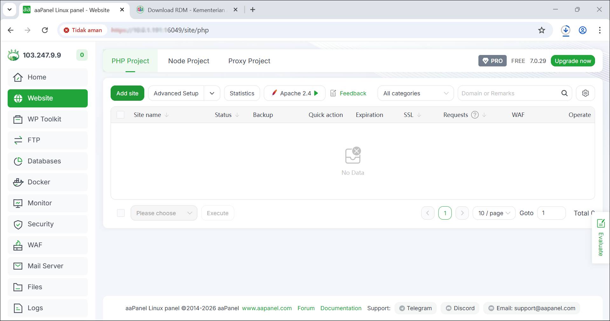Switch to the Proxy Project tab

click(x=249, y=61)
